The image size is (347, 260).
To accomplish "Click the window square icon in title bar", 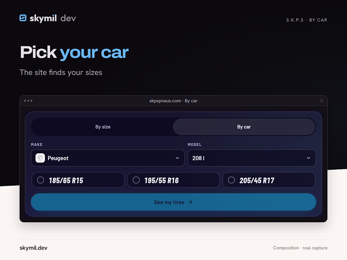I will tap(321, 101).
